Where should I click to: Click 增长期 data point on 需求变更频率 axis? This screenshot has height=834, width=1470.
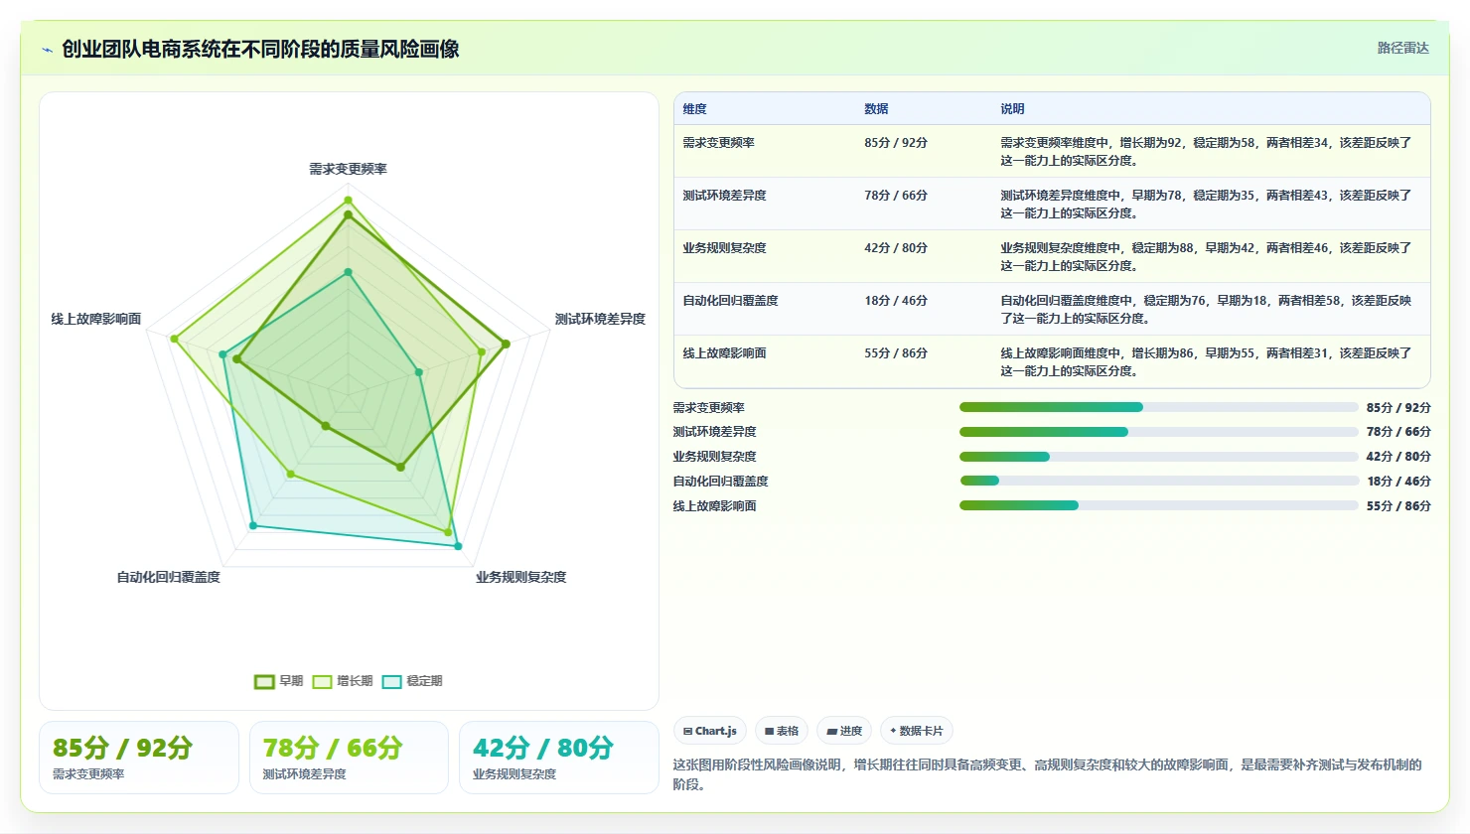coord(348,201)
